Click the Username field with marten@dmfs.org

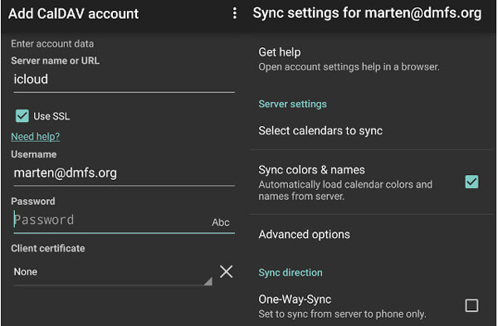124,174
